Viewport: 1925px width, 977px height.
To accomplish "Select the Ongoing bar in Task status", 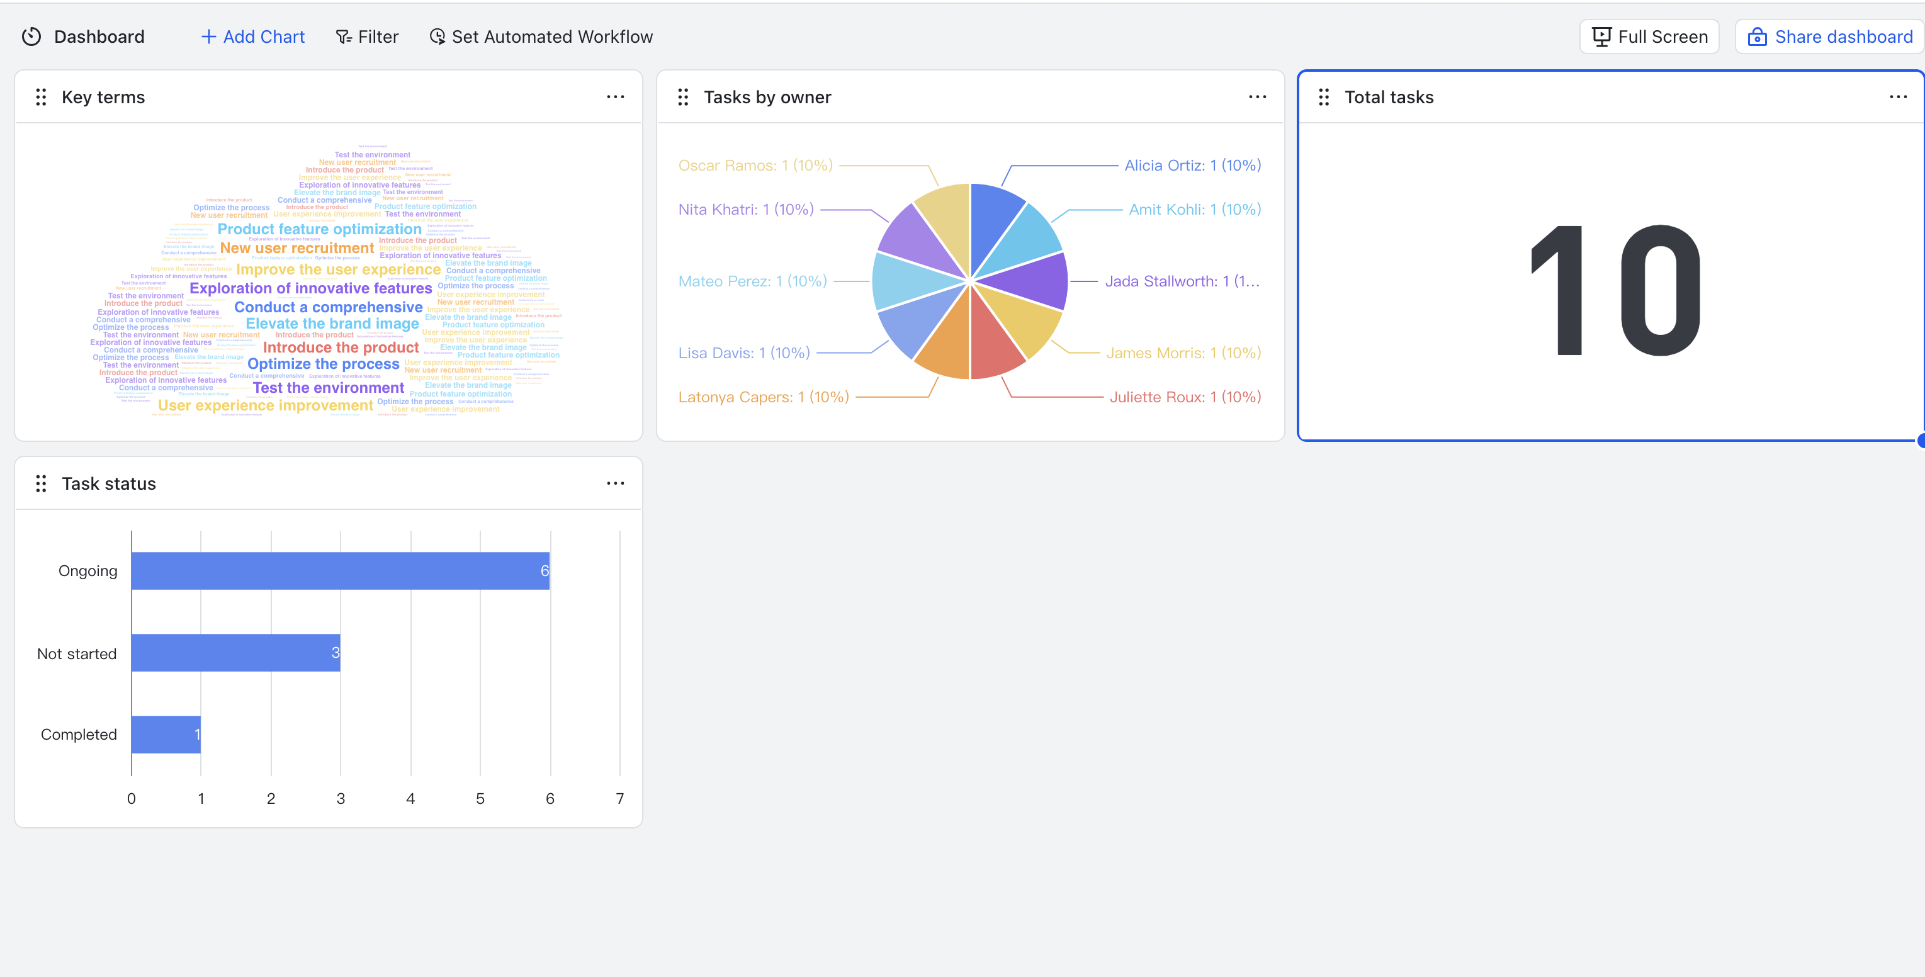I will tap(340, 571).
